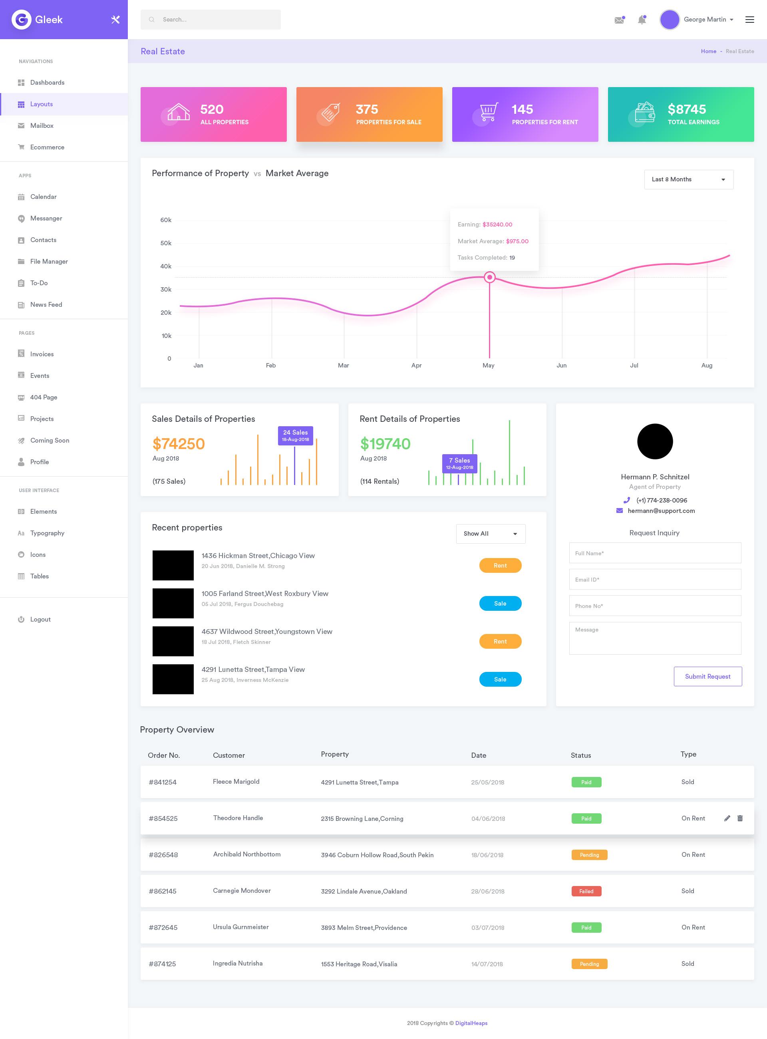Screen dimensions: 767x1039
Task: Click the DigitalHeaps footer link
Action: point(471,1023)
